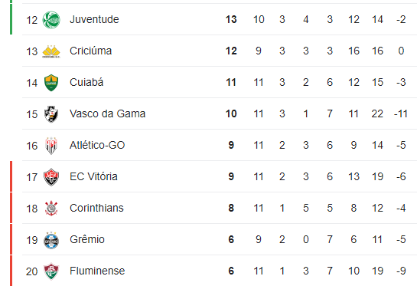The image size is (417, 286).
Task: Click the Criciúma club logo
Action: coord(51,51)
